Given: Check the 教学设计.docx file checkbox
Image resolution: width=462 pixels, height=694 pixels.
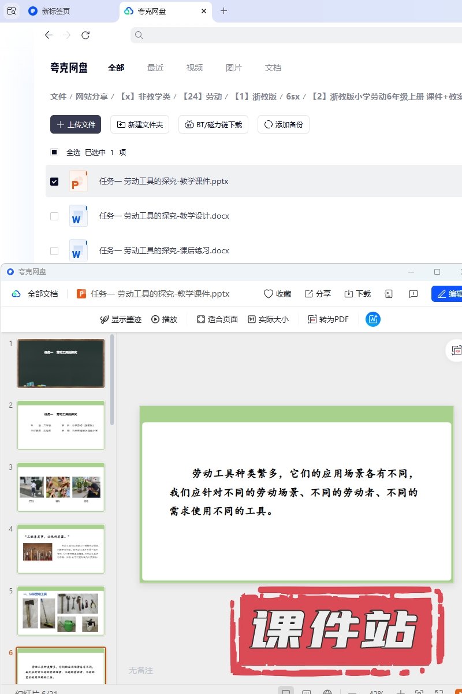Looking at the screenshot, I should point(54,216).
